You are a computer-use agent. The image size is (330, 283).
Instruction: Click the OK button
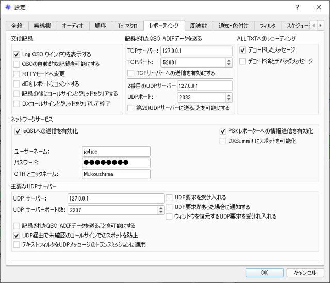click(x=265, y=273)
